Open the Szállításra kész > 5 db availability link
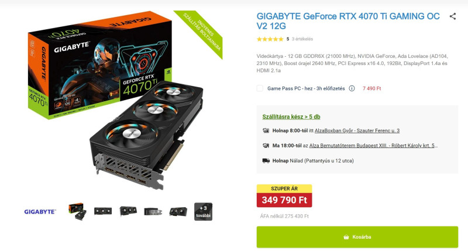The width and height of the screenshot is (468, 251). click(291, 116)
